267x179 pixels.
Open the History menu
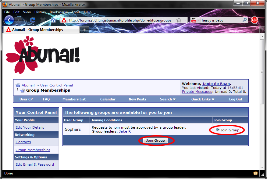40,12
